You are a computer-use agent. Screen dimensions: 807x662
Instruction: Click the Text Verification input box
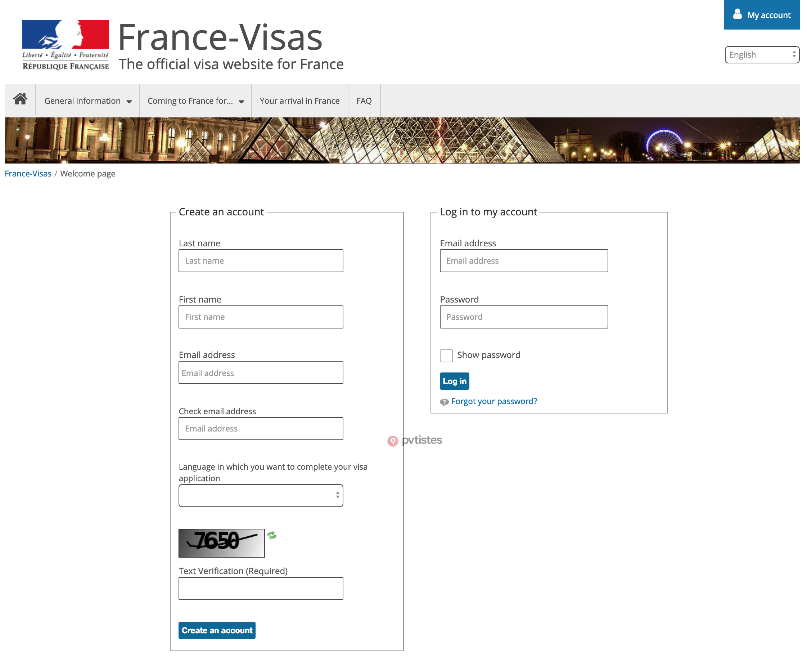[x=261, y=588]
